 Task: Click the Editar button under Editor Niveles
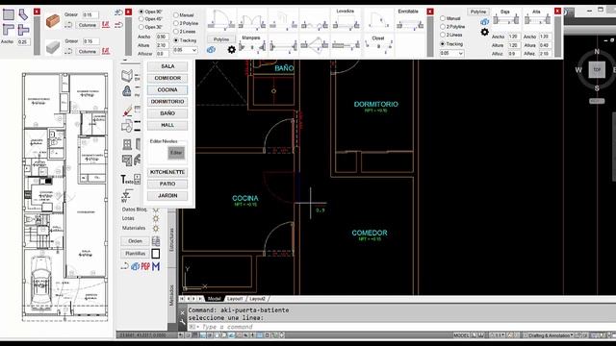[176, 153]
